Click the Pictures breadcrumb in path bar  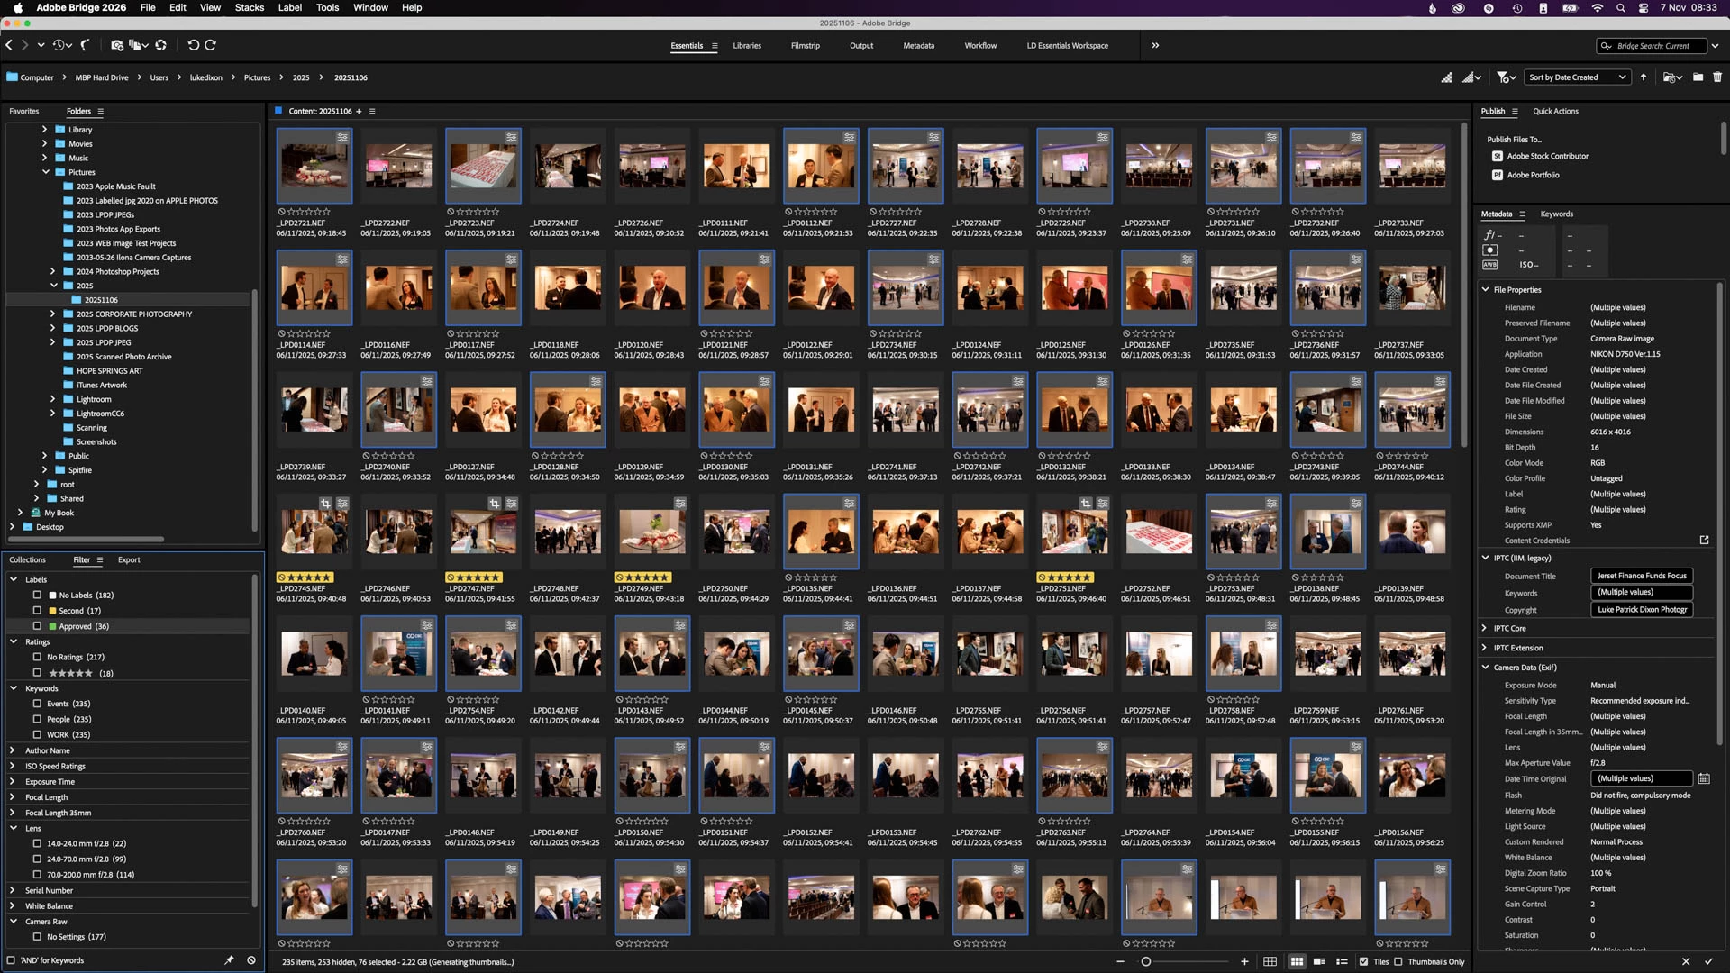tap(257, 77)
